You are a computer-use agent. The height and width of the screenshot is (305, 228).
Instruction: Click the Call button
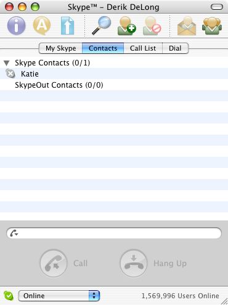[x=54, y=263]
